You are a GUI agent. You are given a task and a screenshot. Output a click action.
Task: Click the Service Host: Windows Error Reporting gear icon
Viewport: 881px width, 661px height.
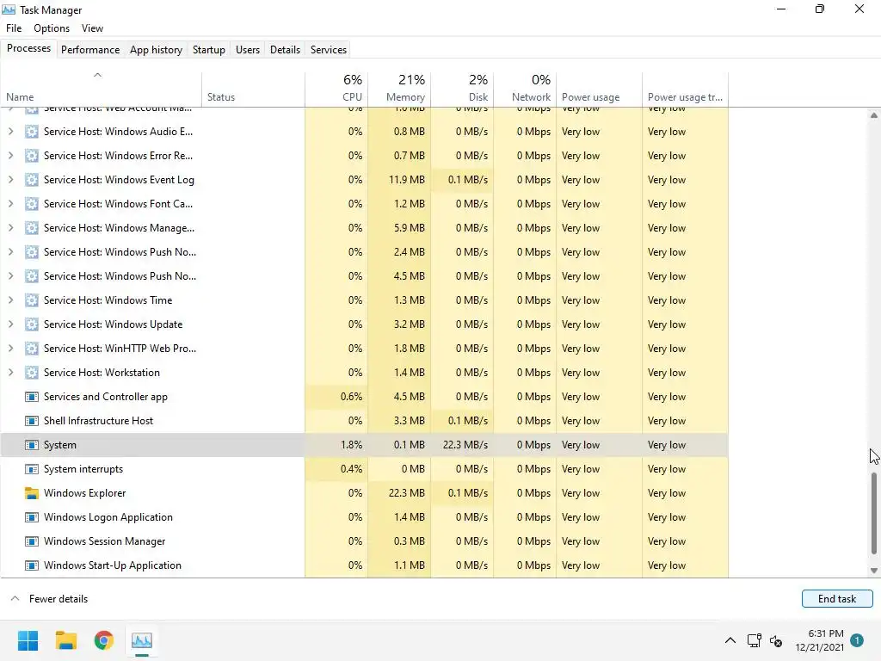32,156
